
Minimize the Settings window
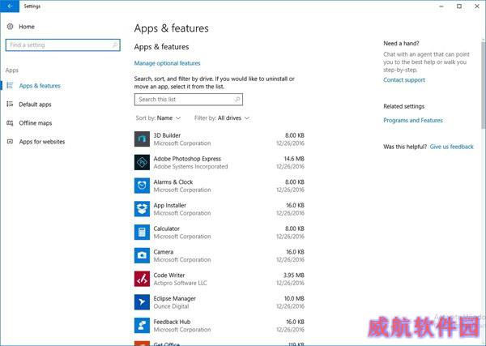click(441, 6)
